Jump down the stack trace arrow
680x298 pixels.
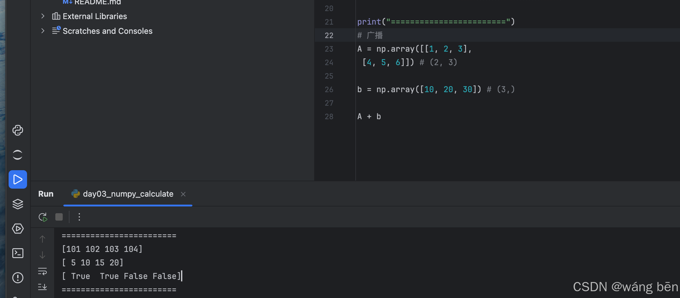pyautogui.click(x=42, y=255)
